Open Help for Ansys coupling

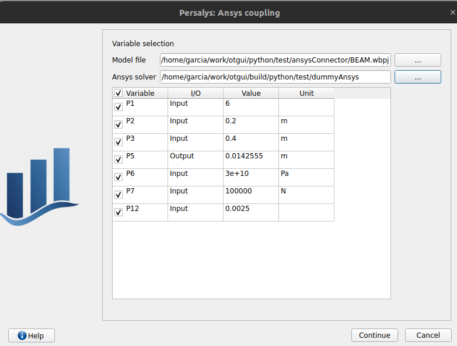tap(32, 335)
